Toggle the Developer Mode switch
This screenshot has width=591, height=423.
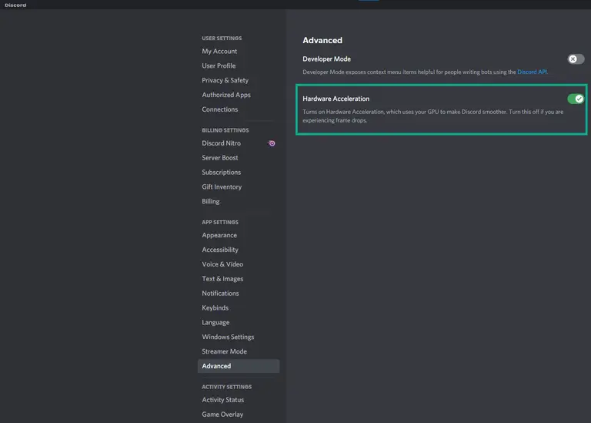point(576,59)
